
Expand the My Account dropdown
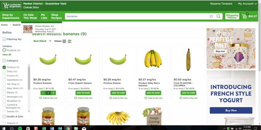(247, 4)
